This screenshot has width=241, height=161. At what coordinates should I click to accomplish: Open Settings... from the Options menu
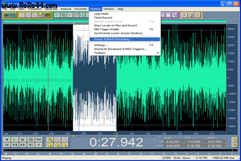pyautogui.click(x=125, y=45)
